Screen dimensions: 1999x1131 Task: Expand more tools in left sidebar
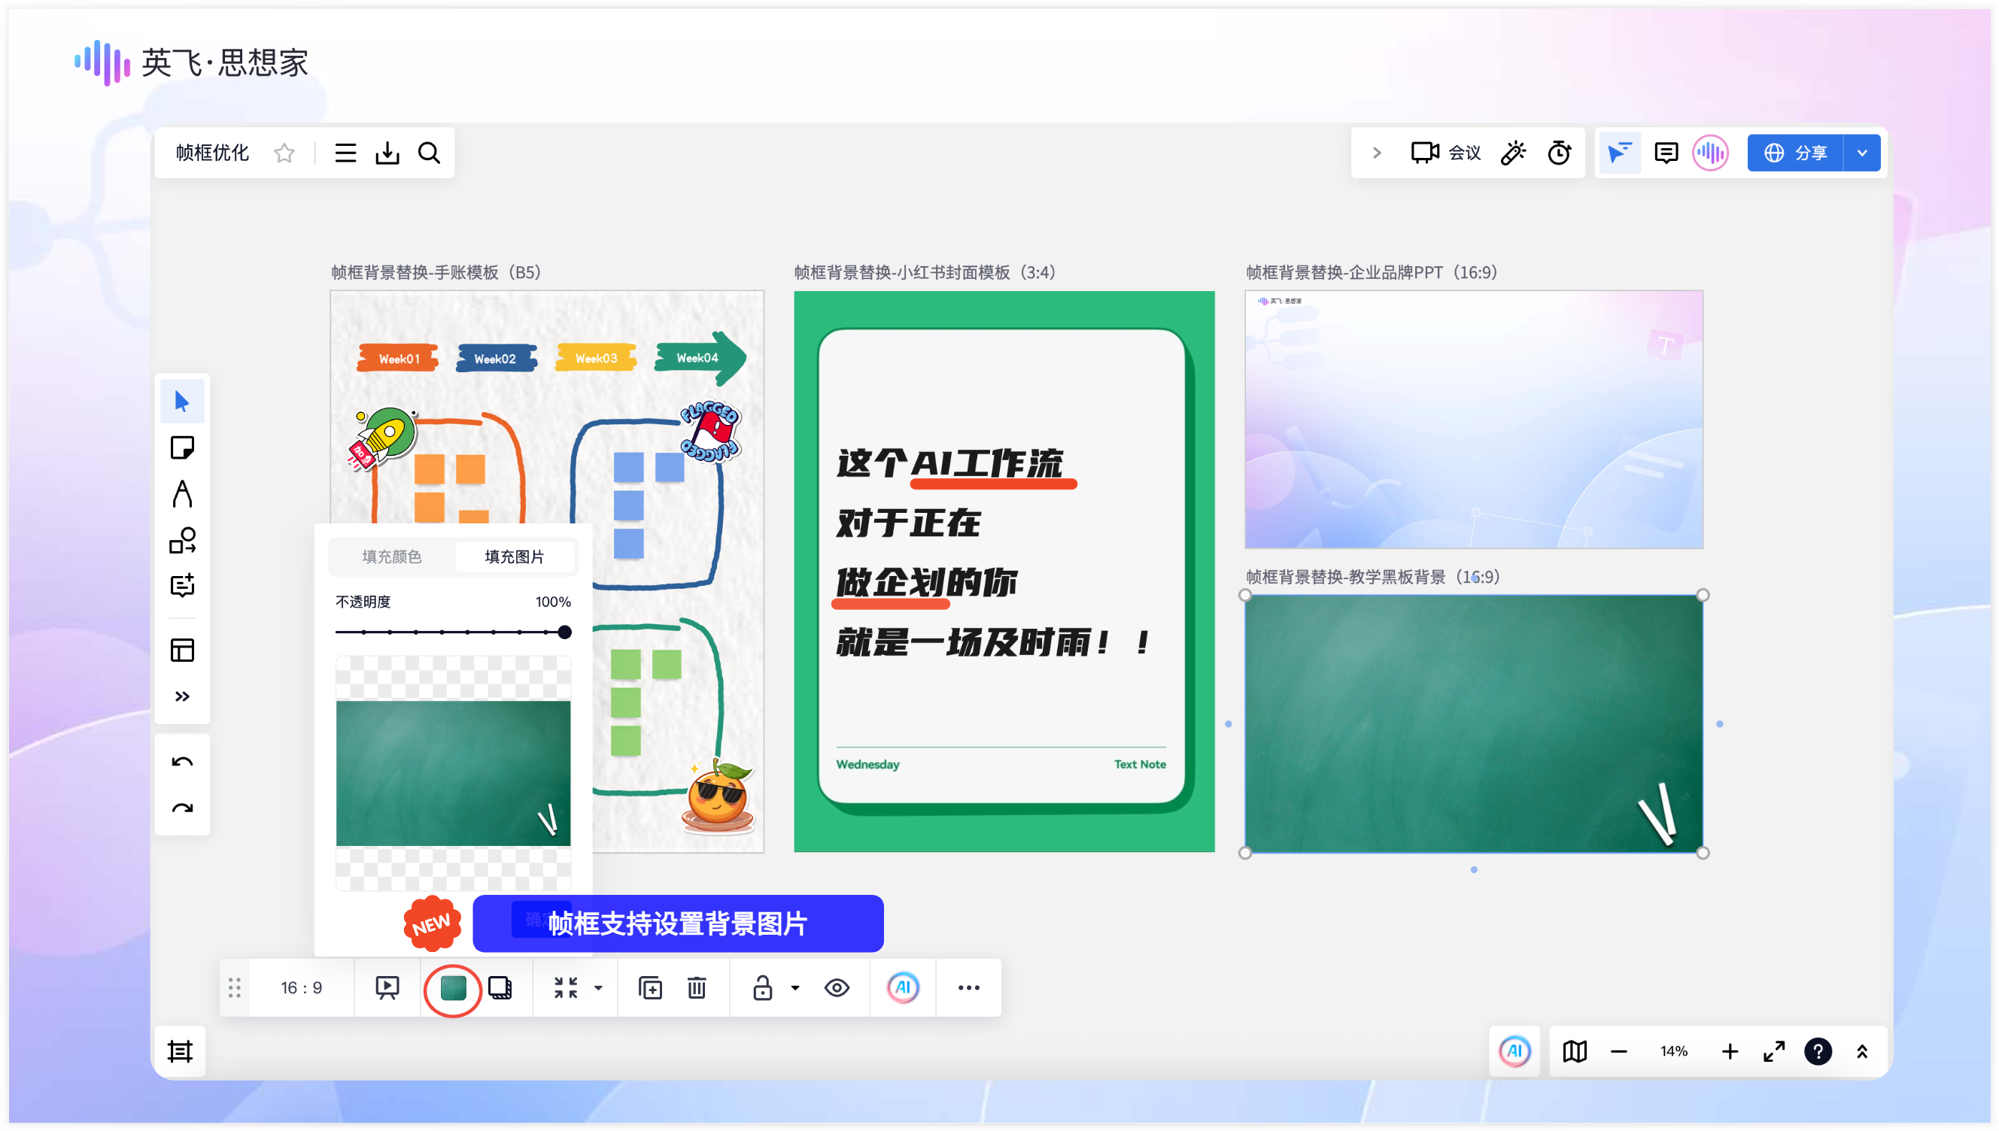tap(182, 696)
